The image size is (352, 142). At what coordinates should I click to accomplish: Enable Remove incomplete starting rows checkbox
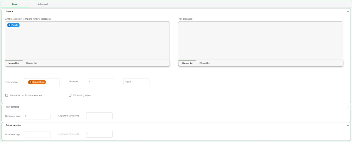pos(7,95)
